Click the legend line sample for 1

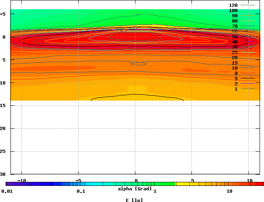248,89
